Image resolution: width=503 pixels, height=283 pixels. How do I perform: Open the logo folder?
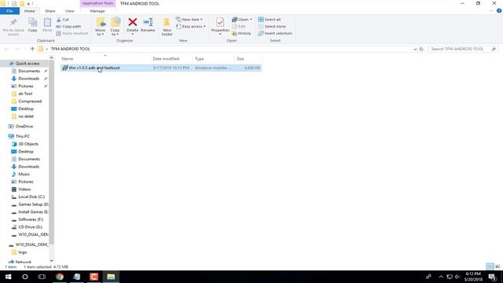point(23,252)
